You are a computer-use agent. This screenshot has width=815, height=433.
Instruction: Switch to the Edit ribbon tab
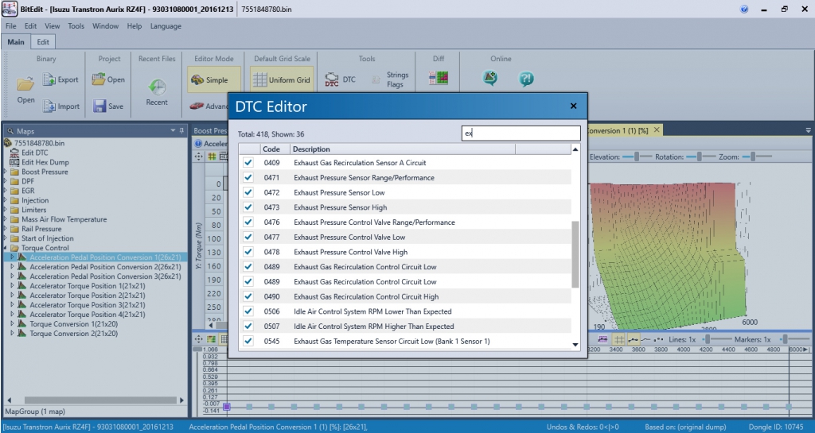(x=43, y=42)
